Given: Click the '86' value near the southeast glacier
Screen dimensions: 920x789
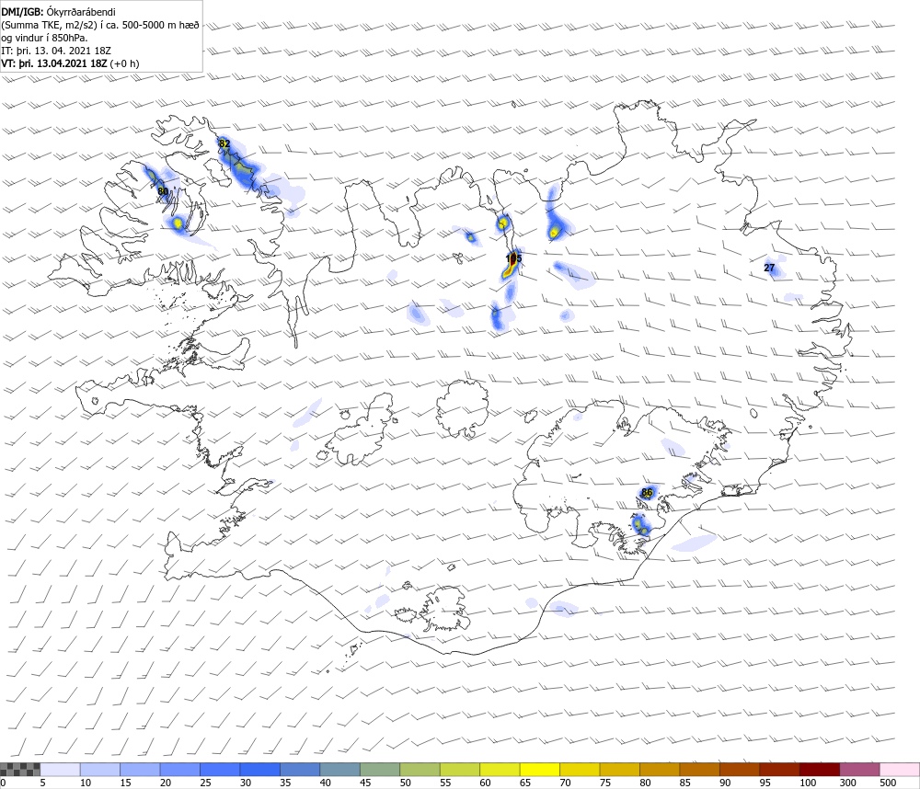Looking at the screenshot, I should click(x=647, y=492).
